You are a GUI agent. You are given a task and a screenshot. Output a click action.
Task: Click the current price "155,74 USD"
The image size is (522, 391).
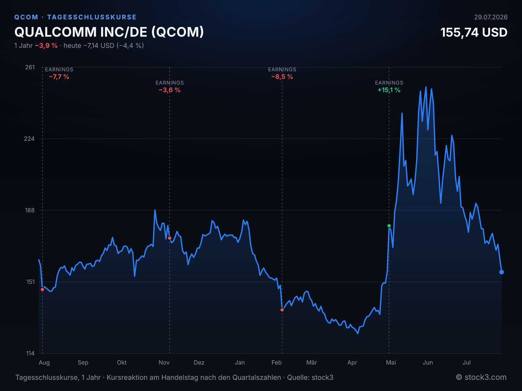(474, 32)
